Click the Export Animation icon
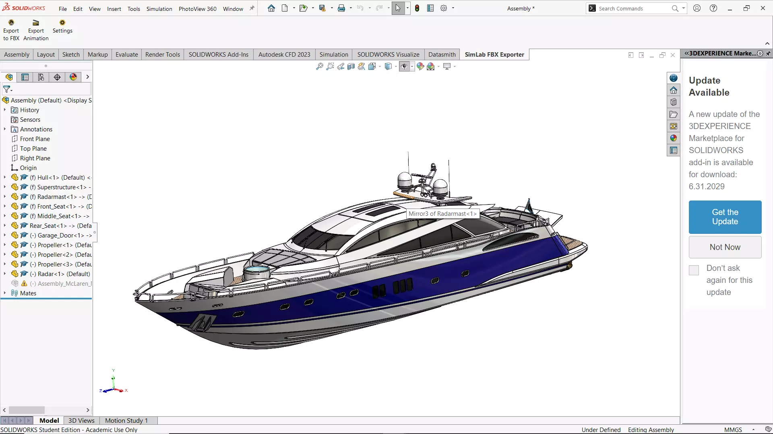 36,23
